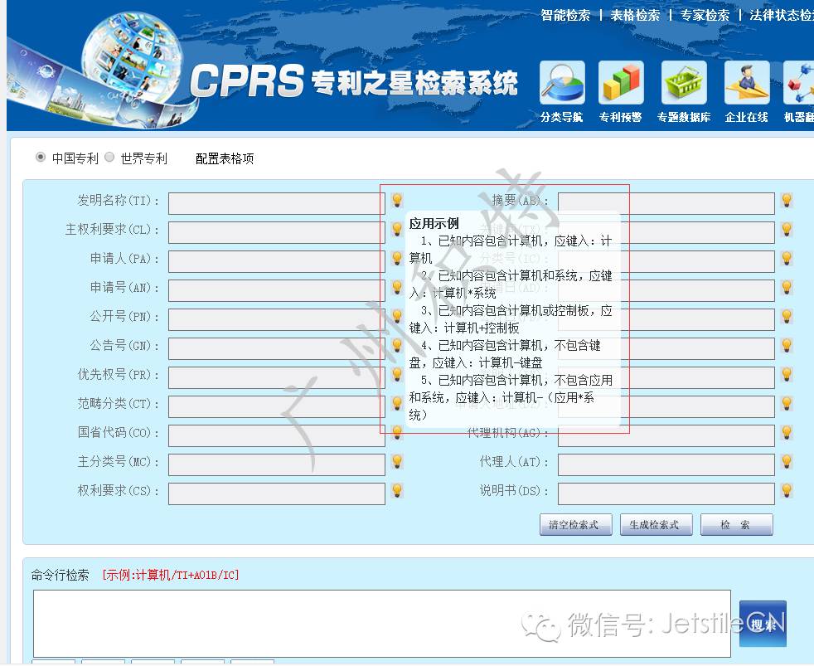The width and height of the screenshot is (814, 666).
Task: Focus the 主分类号(MC) input field
Action: pyautogui.click(x=277, y=465)
